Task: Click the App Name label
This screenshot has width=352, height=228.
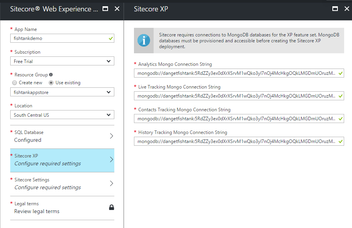Action: 26,29
